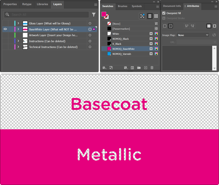Viewport: 219px width, 185px height.
Task: Hide the BaseWhite Layer using eye icon
Action: [5, 29]
